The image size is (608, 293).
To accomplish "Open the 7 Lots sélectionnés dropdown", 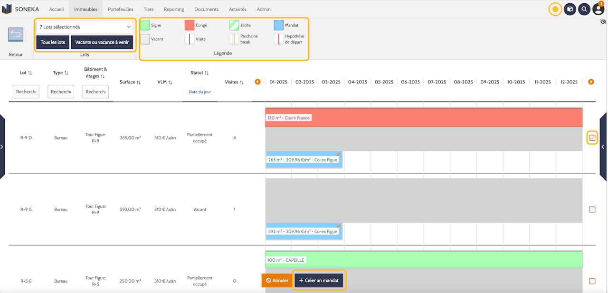I will [85, 27].
